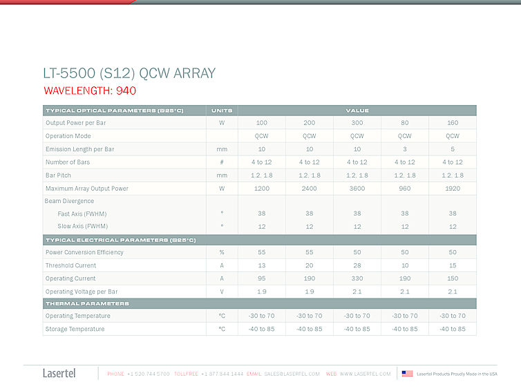The image size is (521, 391).
Task: Select the Typical Electrical Parameters section header
Action: click(120, 240)
